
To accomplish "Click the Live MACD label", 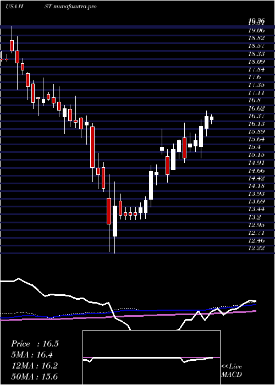I will 232,371.
